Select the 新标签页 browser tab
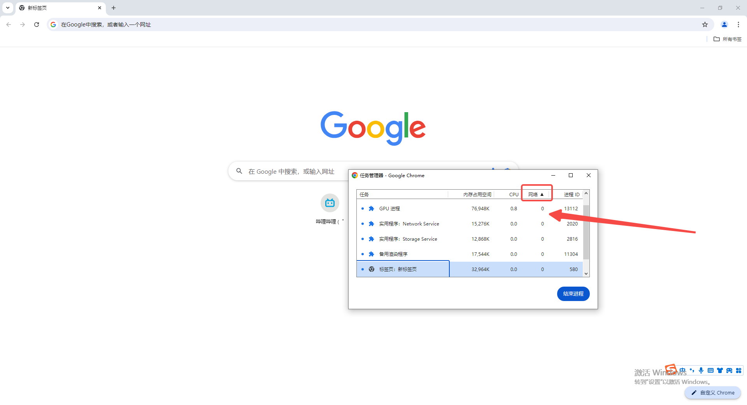 click(x=60, y=8)
